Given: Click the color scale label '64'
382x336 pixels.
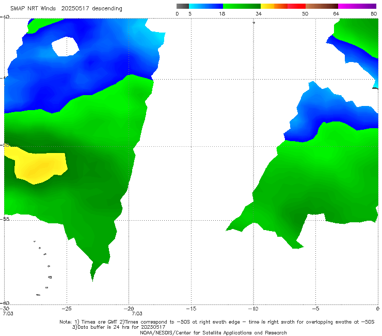Looking at the screenshot, I should (336, 13).
